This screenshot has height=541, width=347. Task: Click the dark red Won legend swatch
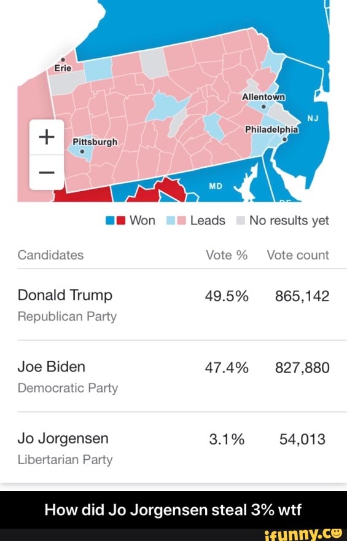[120, 221]
